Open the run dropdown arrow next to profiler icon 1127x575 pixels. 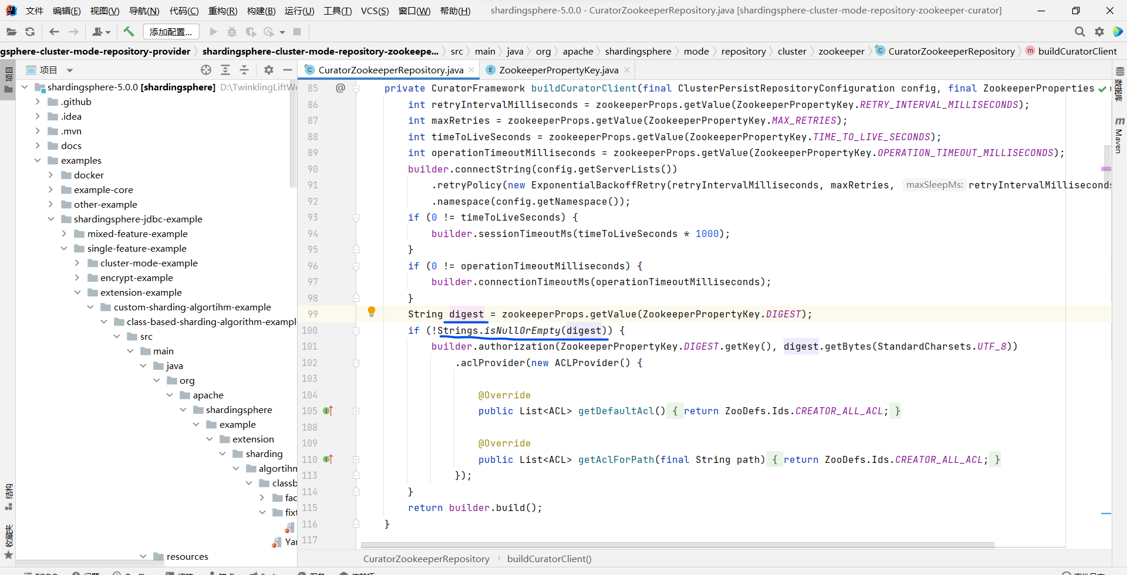(282, 32)
